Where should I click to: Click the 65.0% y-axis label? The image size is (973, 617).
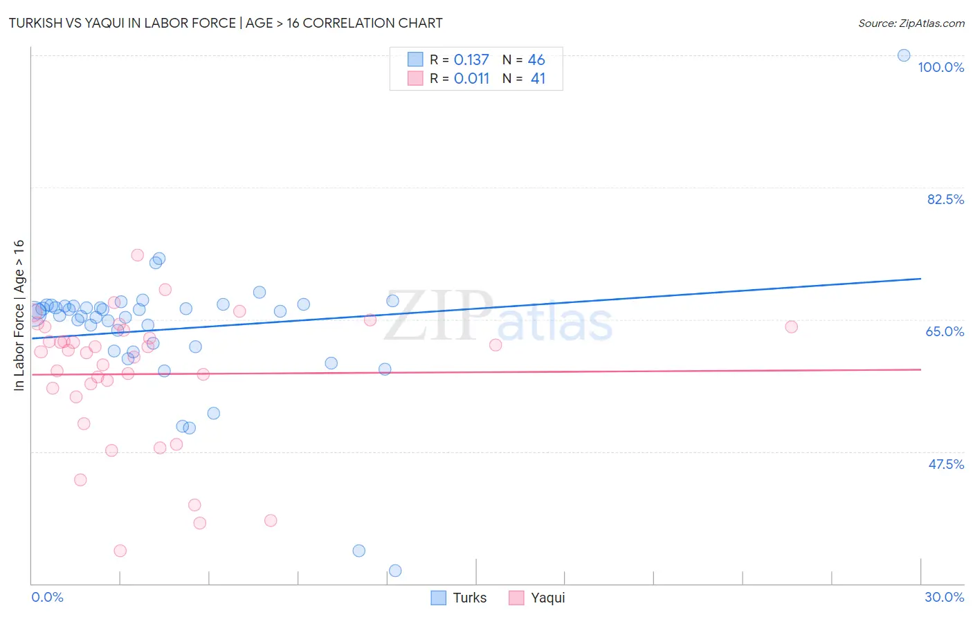click(945, 331)
